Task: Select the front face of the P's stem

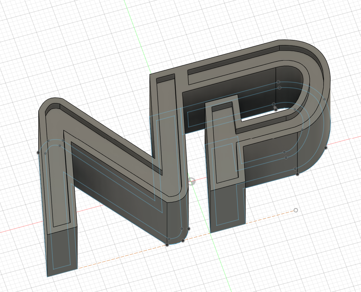Action: pyautogui.click(x=227, y=206)
